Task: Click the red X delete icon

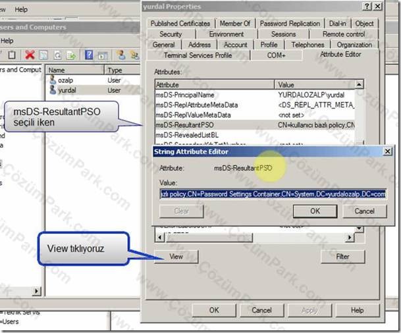Action: 30,55
